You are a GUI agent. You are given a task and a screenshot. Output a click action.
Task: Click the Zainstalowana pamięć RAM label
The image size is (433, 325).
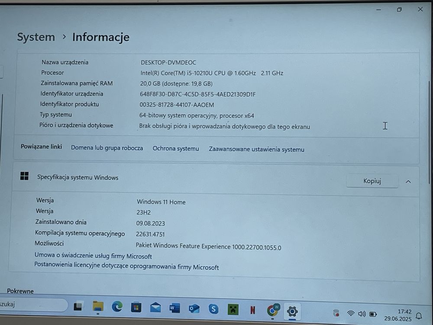pyautogui.click(x=77, y=83)
